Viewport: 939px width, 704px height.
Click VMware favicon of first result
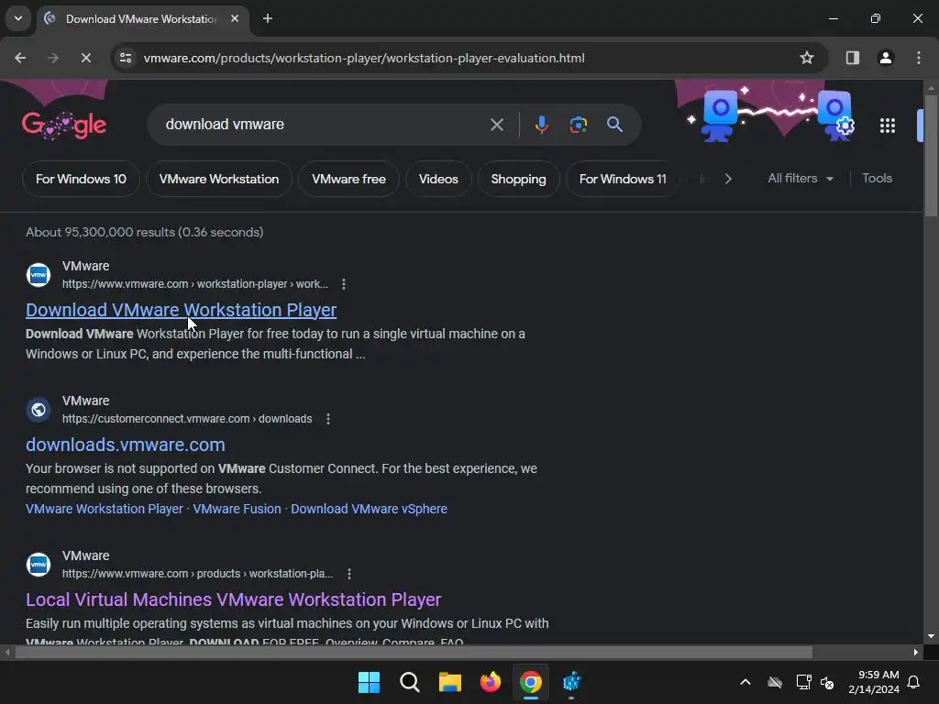click(x=39, y=275)
